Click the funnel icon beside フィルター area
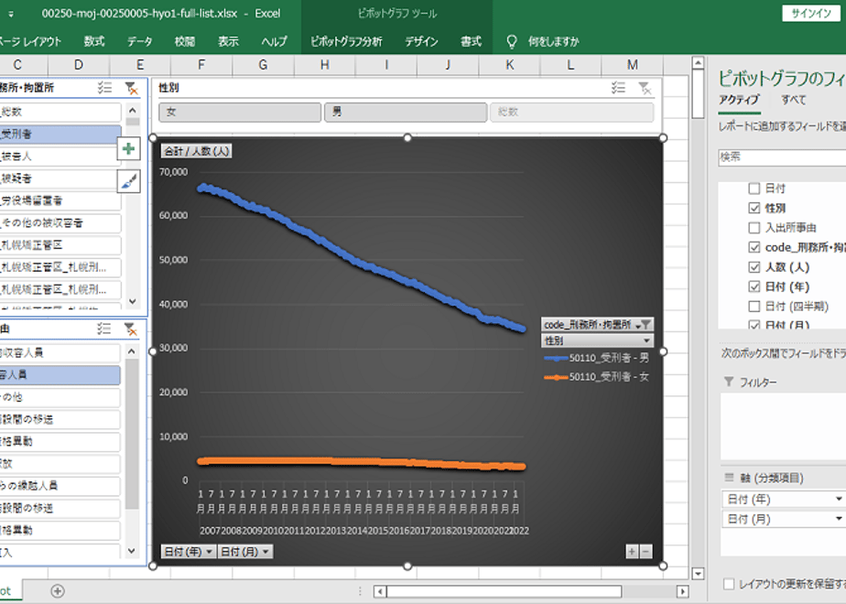This screenshot has width=846, height=604. coord(729,382)
